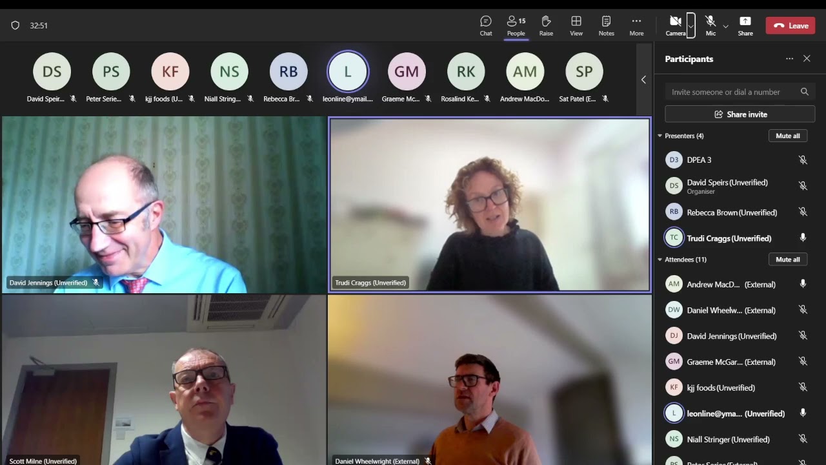Open the Mic device options dropdown arrow
The height and width of the screenshot is (465, 826).
(x=725, y=26)
